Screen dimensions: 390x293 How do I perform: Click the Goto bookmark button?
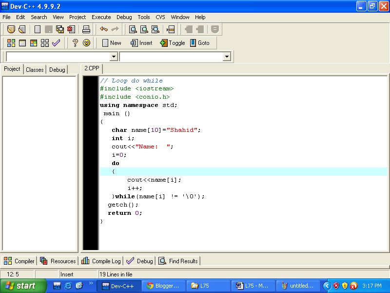point(200,43)
